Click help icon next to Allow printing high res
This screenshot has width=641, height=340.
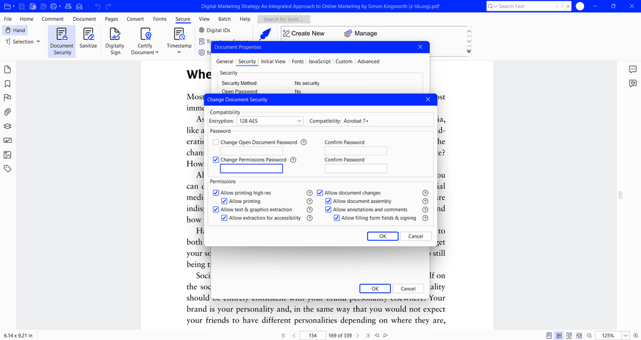click(x=309, y=193)
